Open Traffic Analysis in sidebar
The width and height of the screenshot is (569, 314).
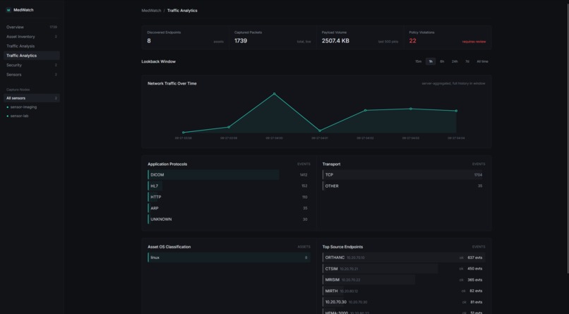pos(32,46)
